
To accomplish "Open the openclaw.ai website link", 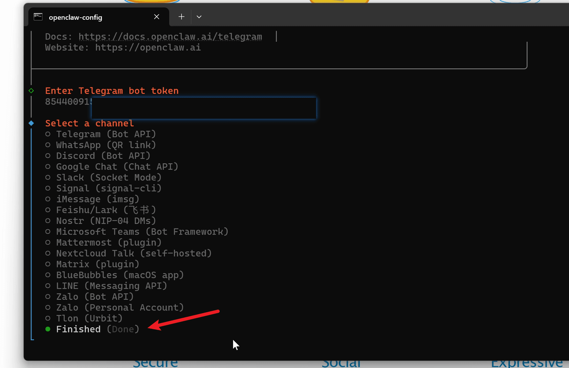I will pyautogui.click(x=148, y=48).
